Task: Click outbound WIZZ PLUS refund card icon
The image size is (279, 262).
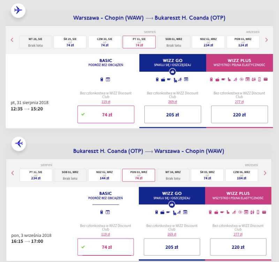Action: coord(266,79)
